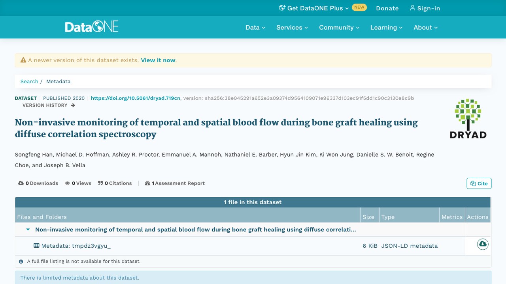Click the Citations quote icon

click(100, 183)
